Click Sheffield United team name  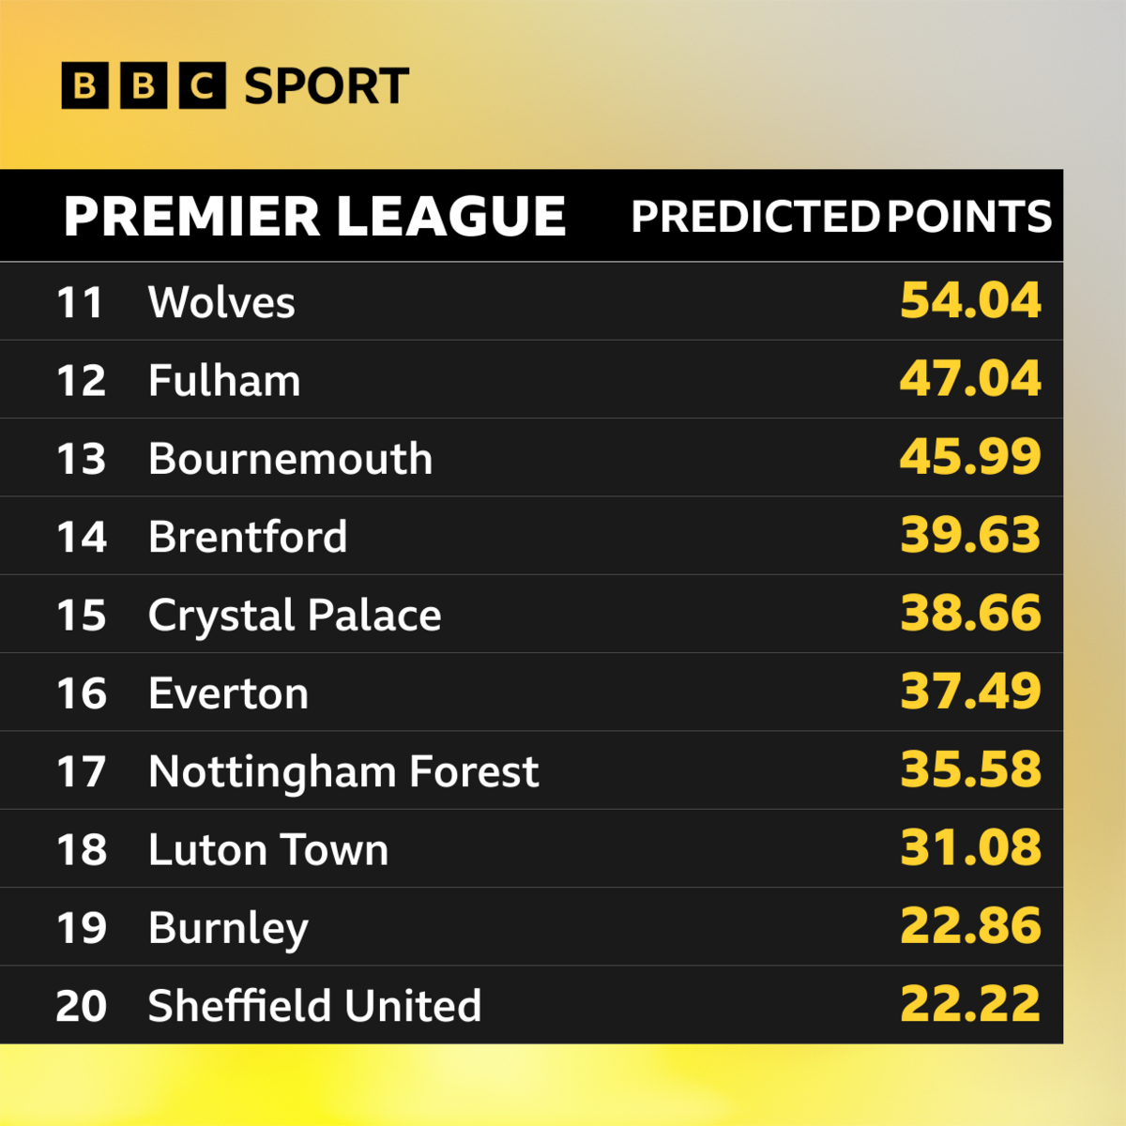pos(315,1006)
